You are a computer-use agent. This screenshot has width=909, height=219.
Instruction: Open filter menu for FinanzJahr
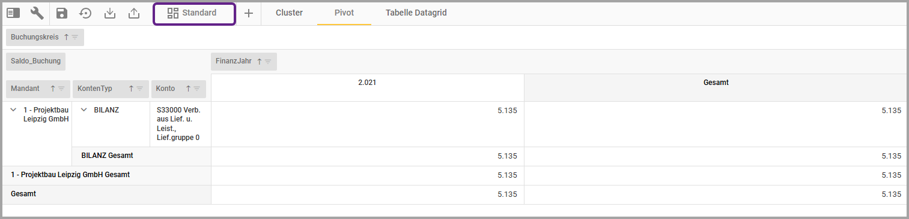268,61
